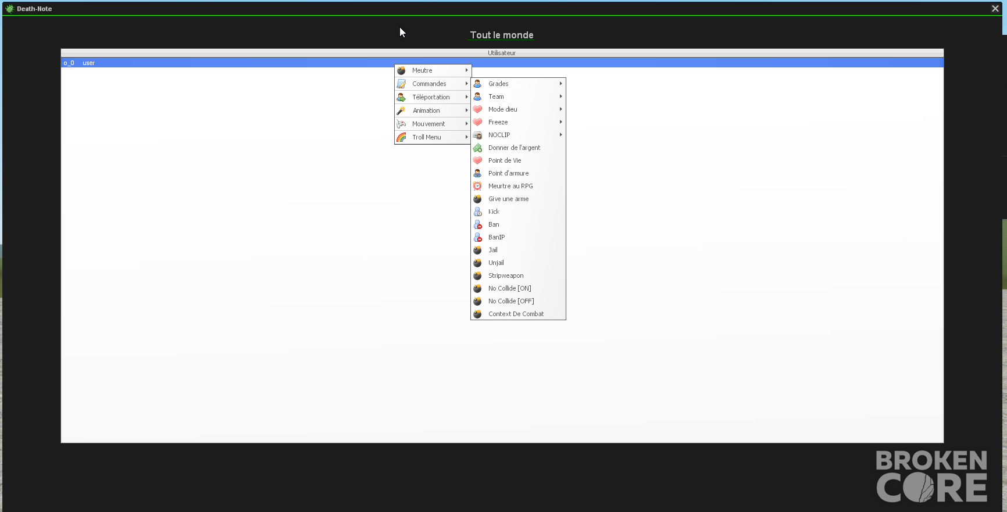Click the user icon beside Kick
This screenshot has width=1007, height=512.
[477, 212]
